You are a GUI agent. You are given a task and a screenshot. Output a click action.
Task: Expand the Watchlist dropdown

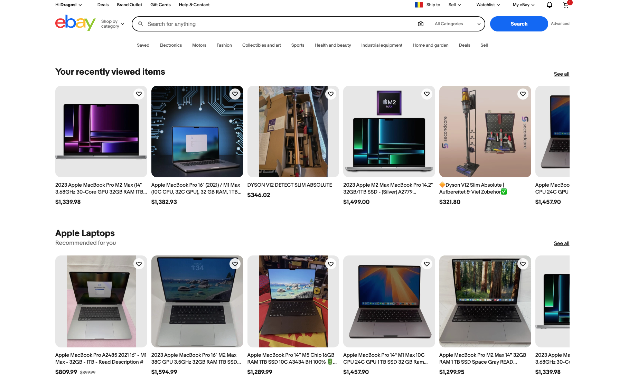pyautogui.click(x=488, y=5)
